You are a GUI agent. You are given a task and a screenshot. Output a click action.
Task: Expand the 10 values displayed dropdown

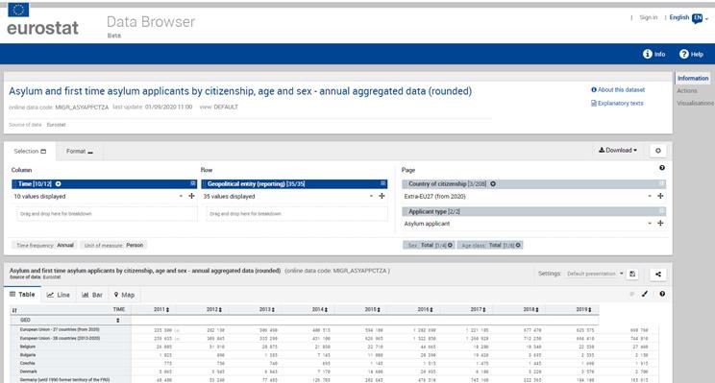tap(181, 196)
